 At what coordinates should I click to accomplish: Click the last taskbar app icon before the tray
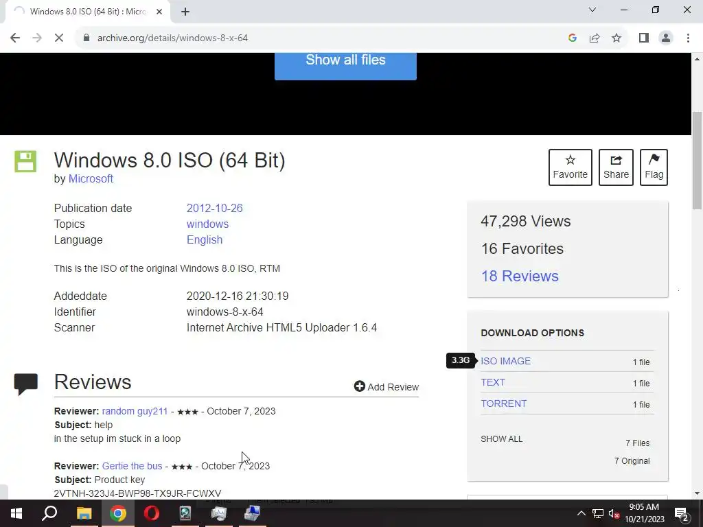252,513
